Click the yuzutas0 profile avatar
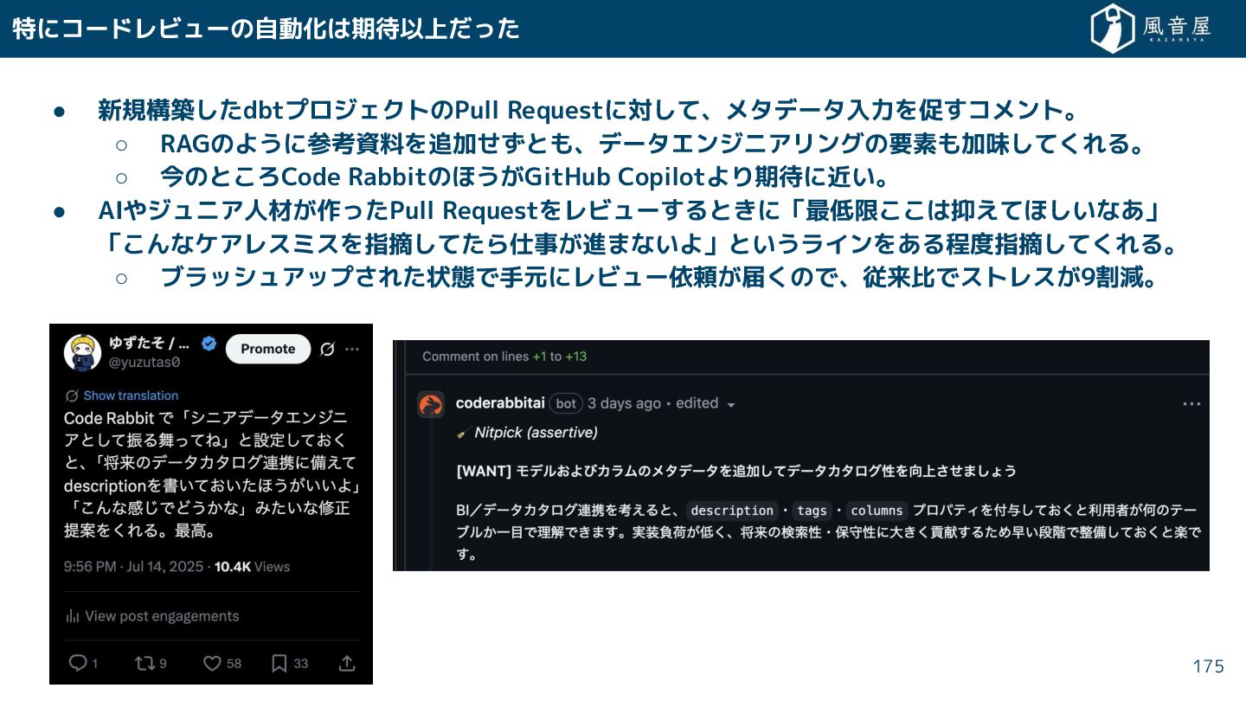 coord(82,353)
